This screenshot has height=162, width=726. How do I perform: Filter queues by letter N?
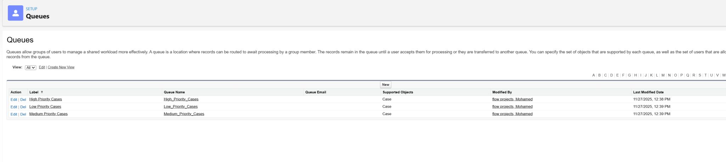tap(669, 75)
